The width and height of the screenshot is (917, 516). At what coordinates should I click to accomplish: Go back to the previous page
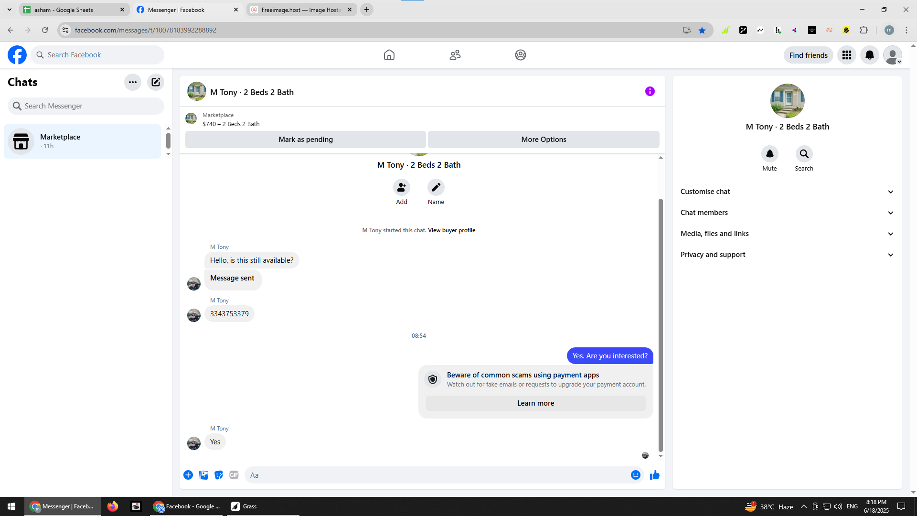11,30
